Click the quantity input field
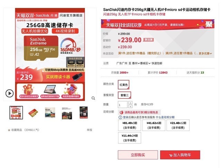221x168 pixels. (x=123, y=105)
